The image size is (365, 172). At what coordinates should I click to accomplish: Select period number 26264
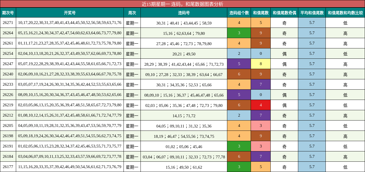pyautogui.click(x=8, y=33)
